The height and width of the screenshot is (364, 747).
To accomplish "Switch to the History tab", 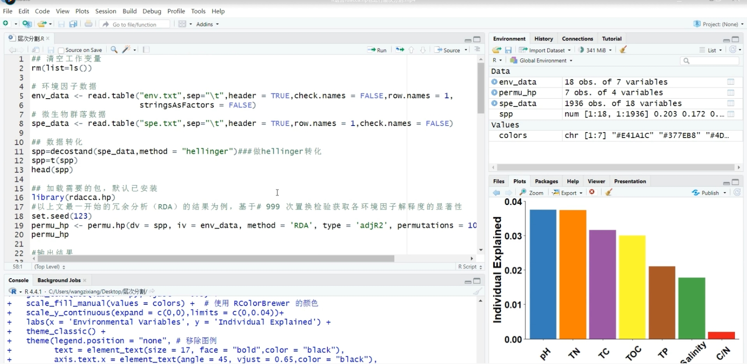I will [543, 39].
